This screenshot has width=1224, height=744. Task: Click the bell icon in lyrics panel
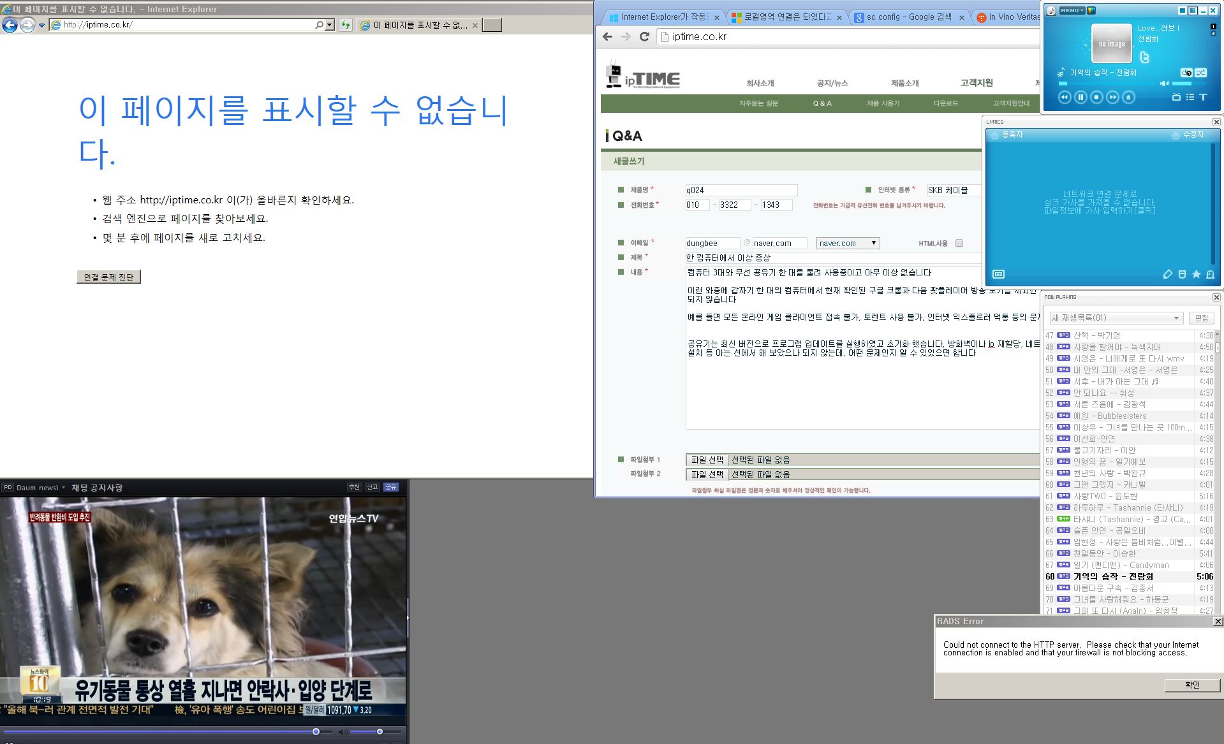[1210, 274]
